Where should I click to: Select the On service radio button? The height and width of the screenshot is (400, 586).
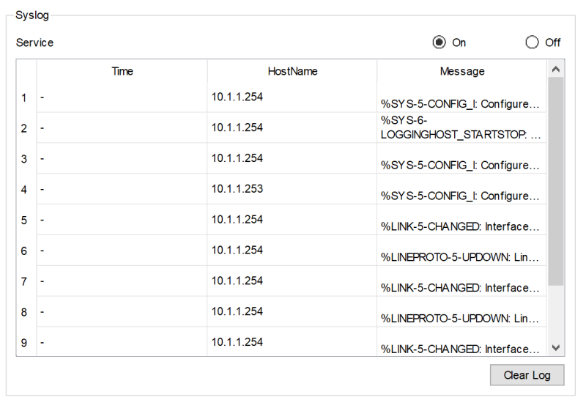coord(439,42)
